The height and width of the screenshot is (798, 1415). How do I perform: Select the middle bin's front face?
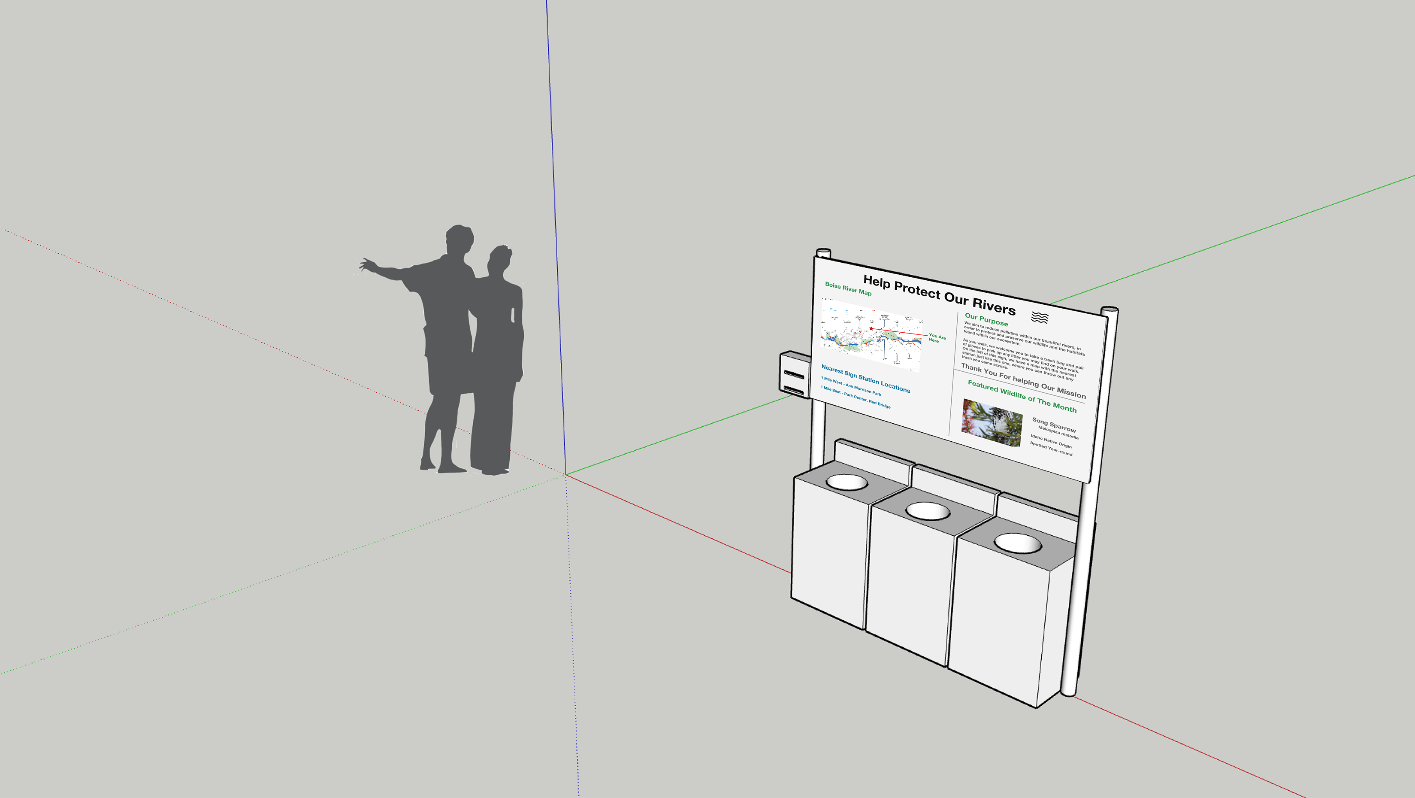coord(910,587)
